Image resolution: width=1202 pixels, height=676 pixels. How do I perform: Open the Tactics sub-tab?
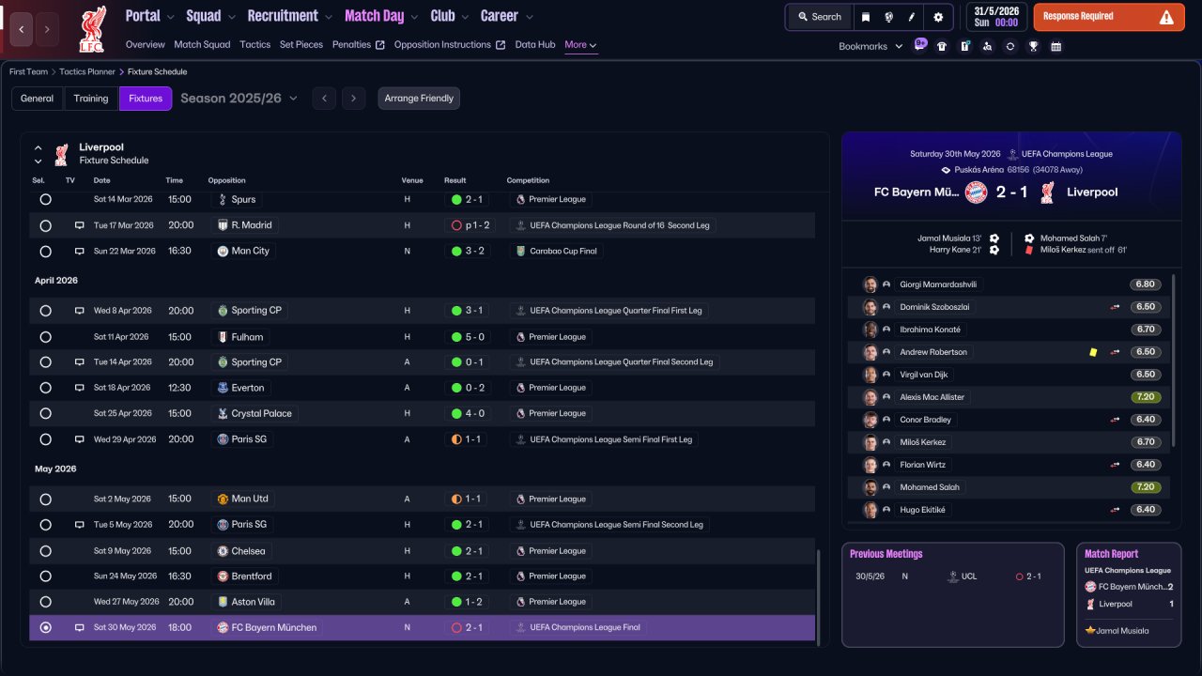(x=254, y=44)
